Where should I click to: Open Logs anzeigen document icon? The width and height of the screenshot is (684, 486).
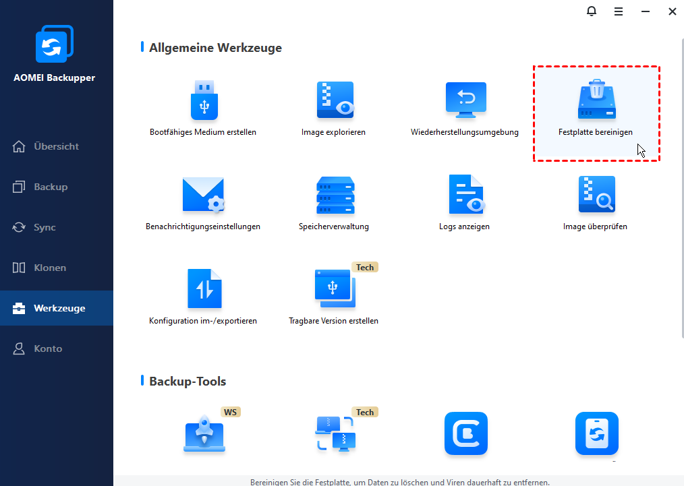tap(466, 194)
